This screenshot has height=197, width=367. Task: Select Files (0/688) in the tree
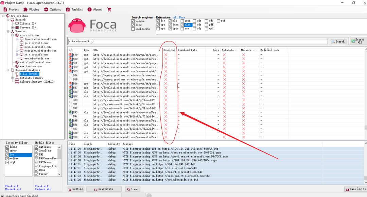[29, 74]
